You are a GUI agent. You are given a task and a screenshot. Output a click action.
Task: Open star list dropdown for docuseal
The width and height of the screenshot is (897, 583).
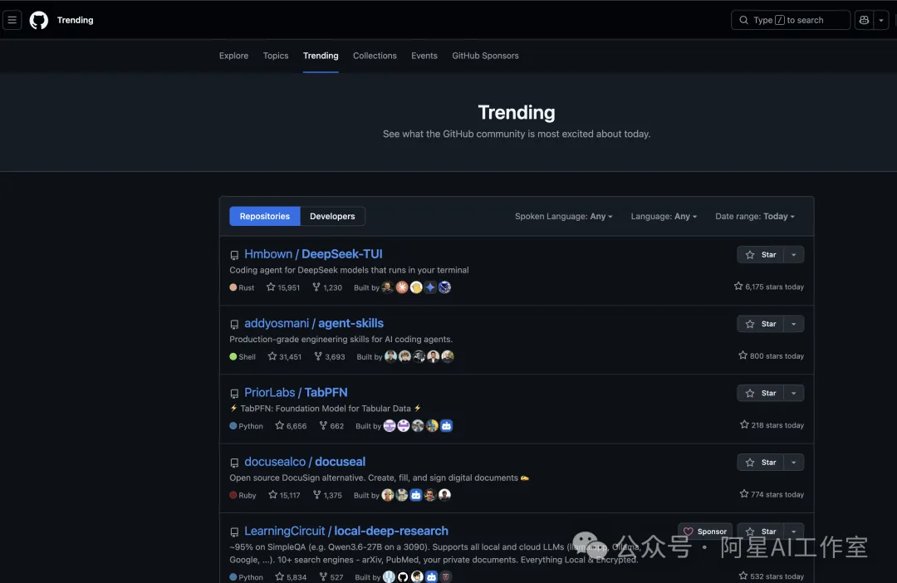(793, 463)
